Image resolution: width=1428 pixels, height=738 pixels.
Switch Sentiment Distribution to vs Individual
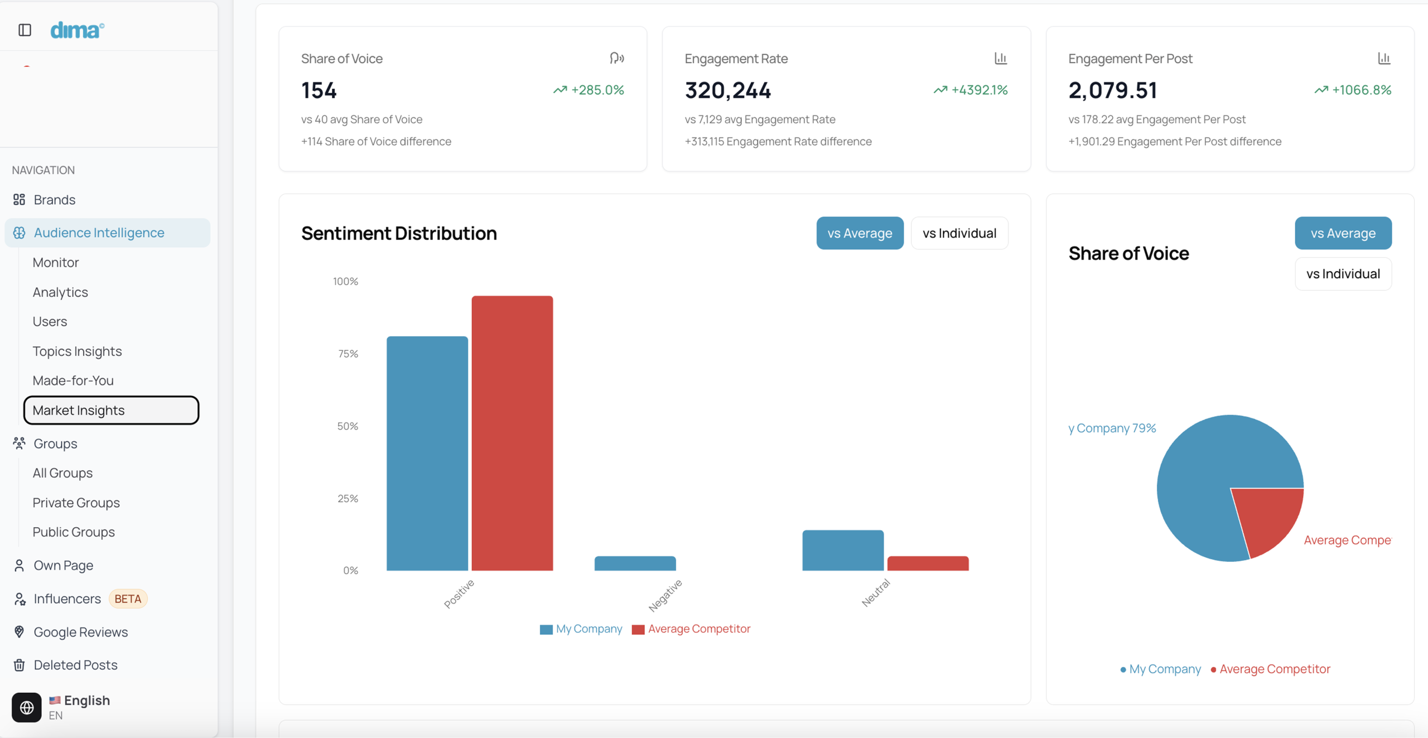(x=959, y=233)
